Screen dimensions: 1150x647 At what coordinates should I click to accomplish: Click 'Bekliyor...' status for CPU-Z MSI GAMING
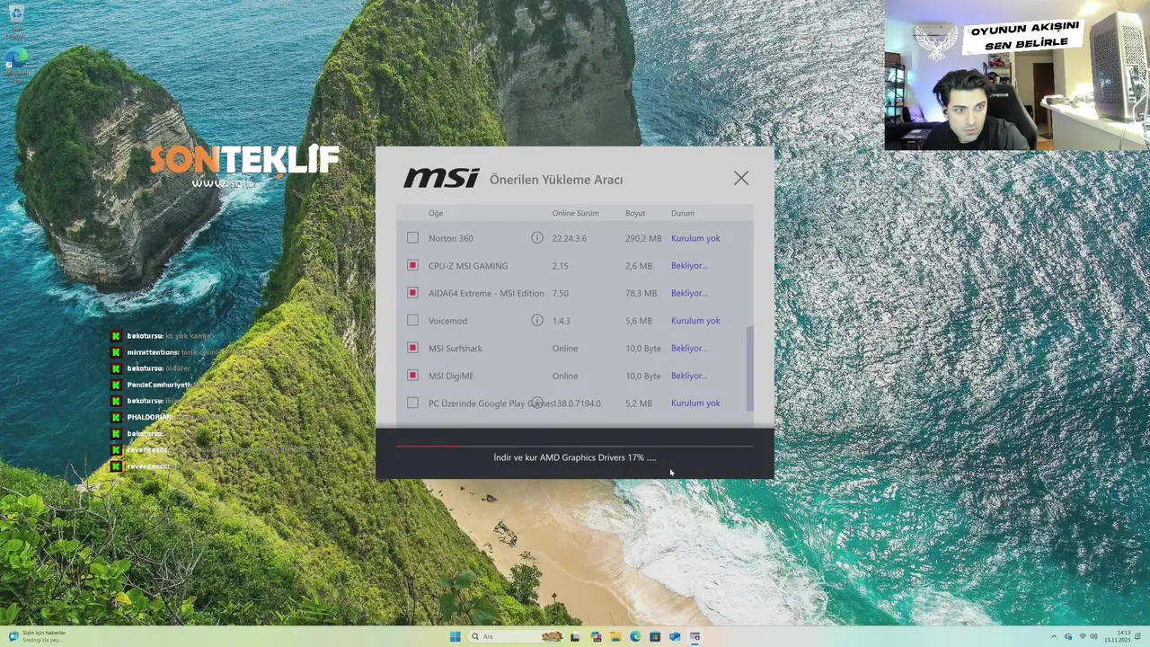pyautogui.click(x=689, y=266)
